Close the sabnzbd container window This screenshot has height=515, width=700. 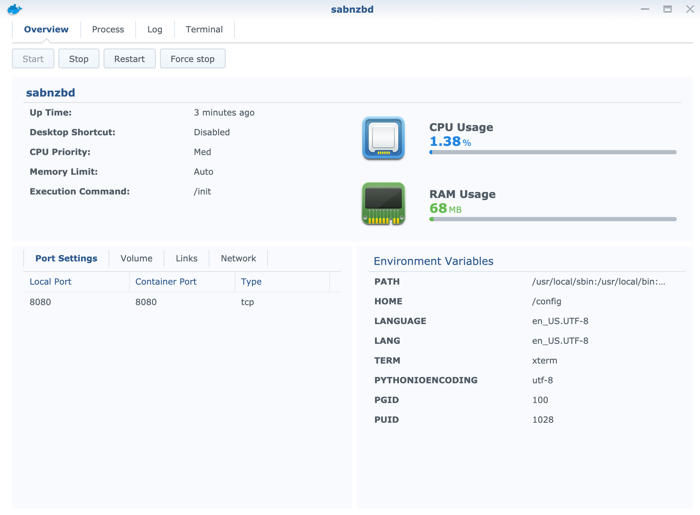tap(690, 9)
